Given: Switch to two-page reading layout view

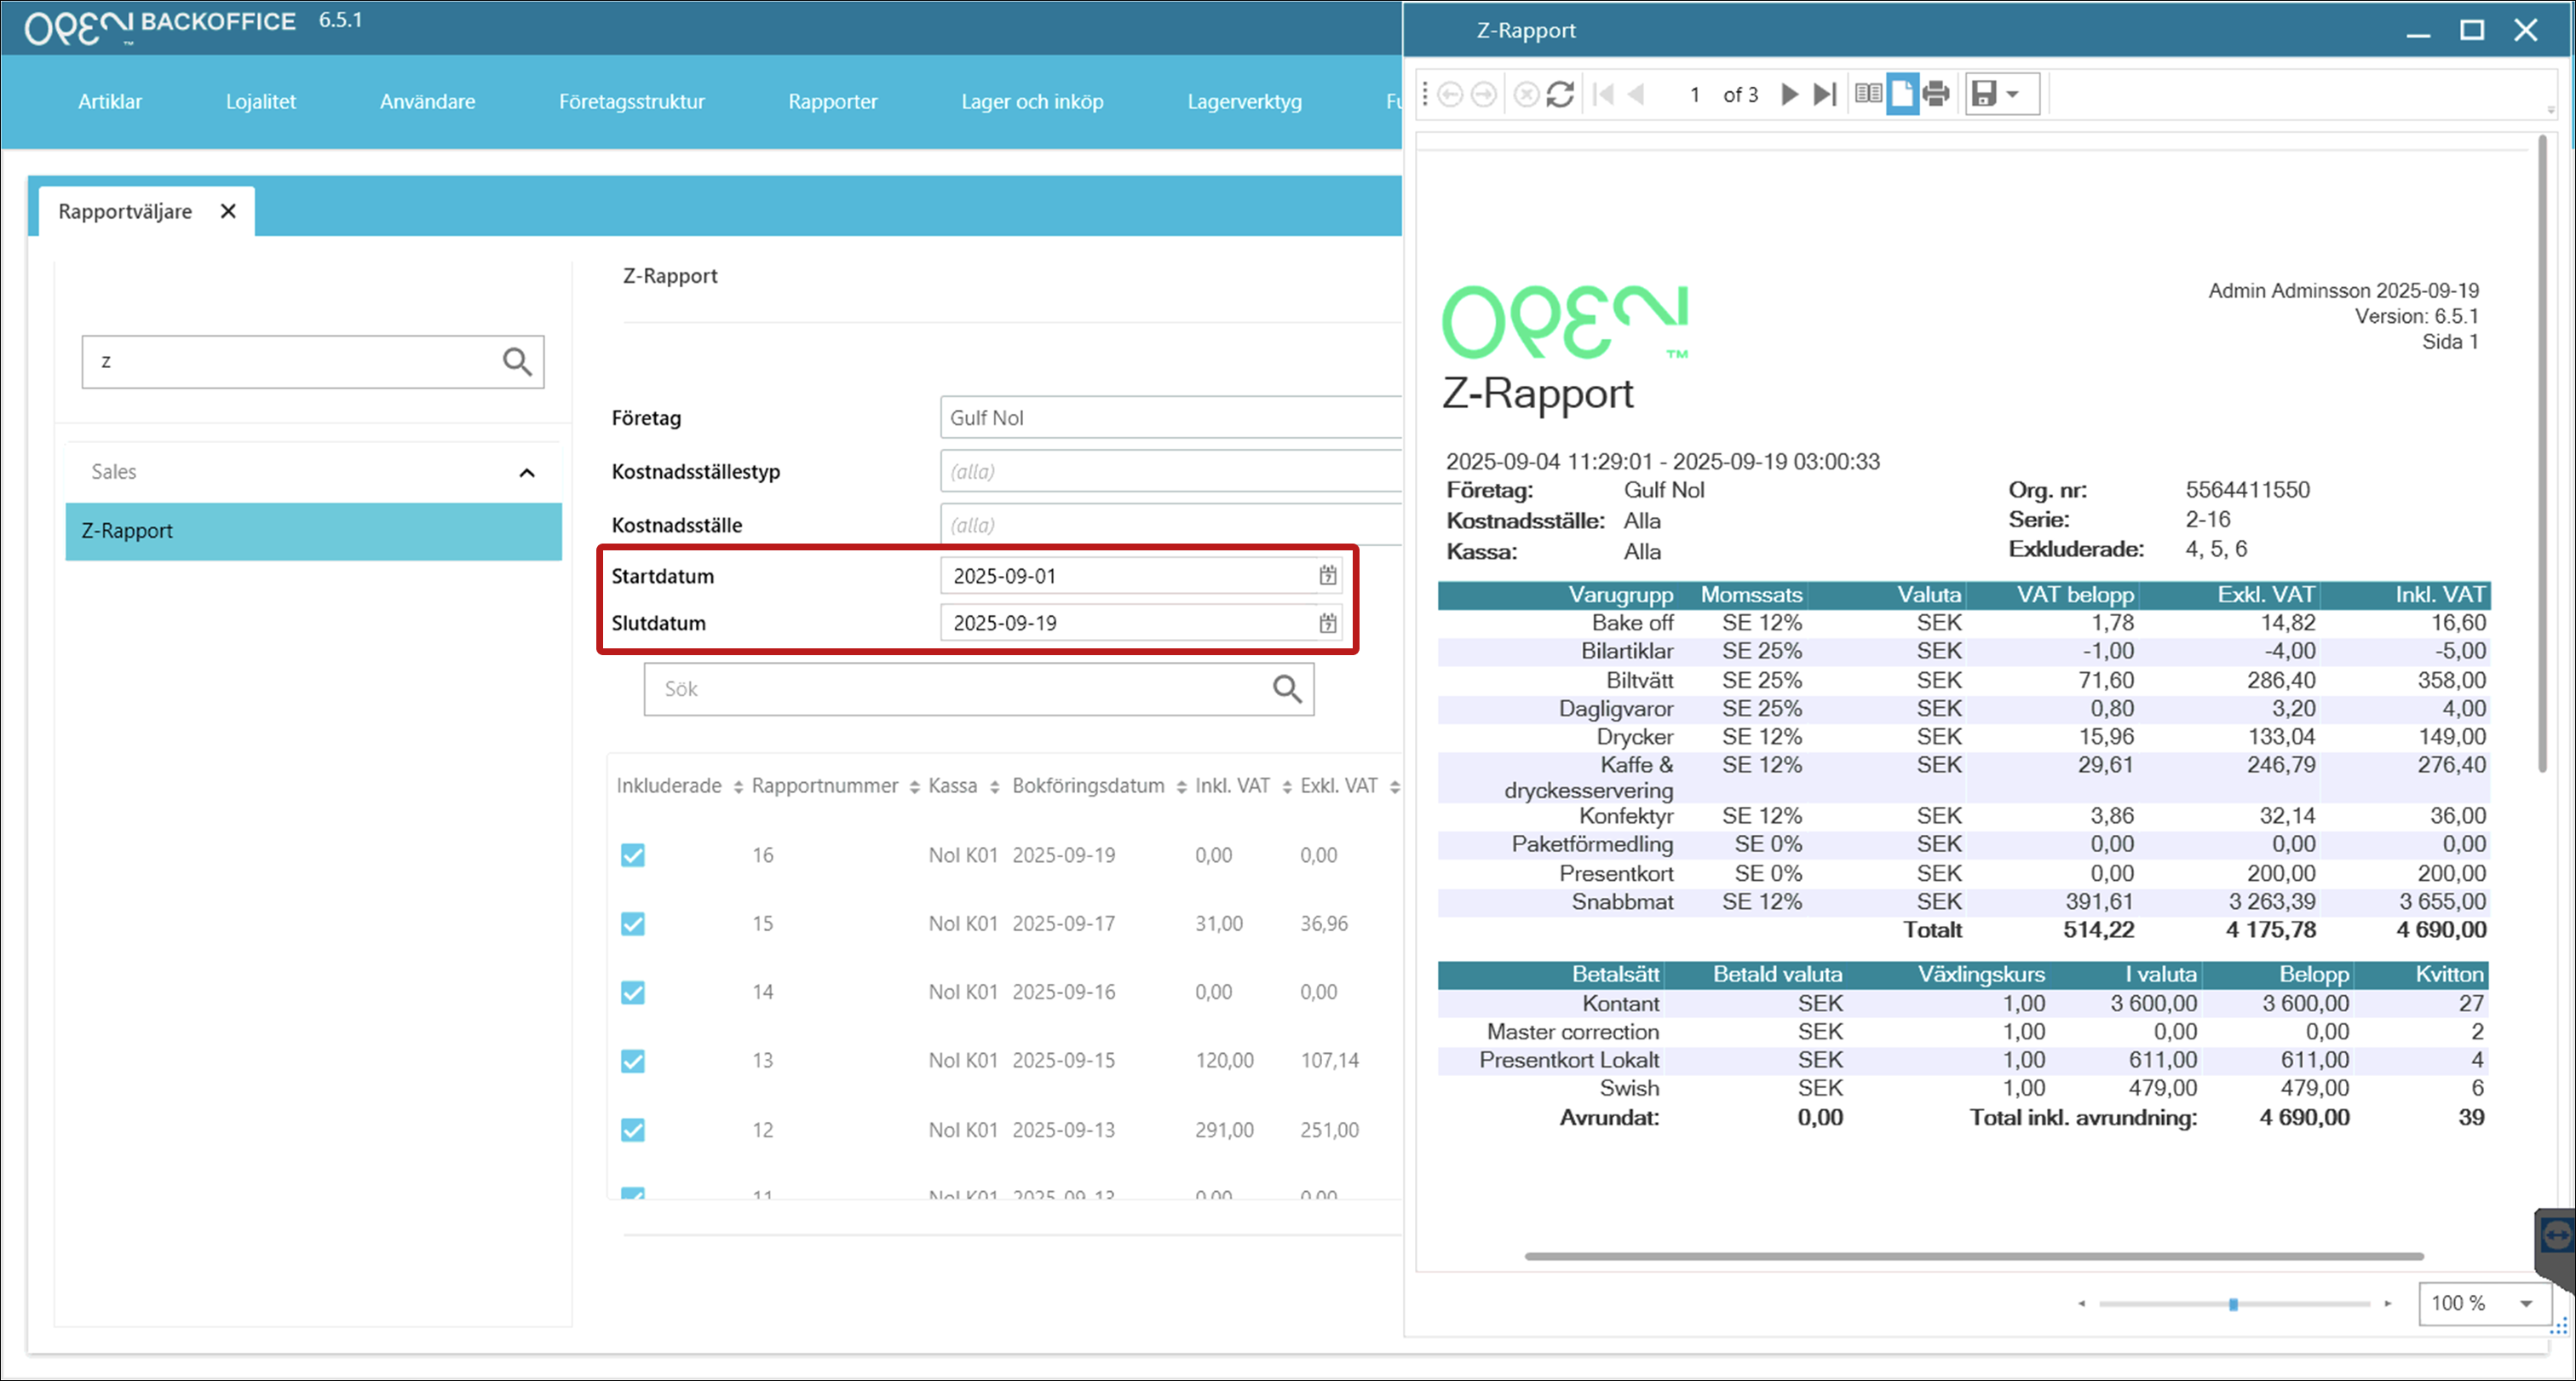Looking at the screenshot, I should (1867, 94).
